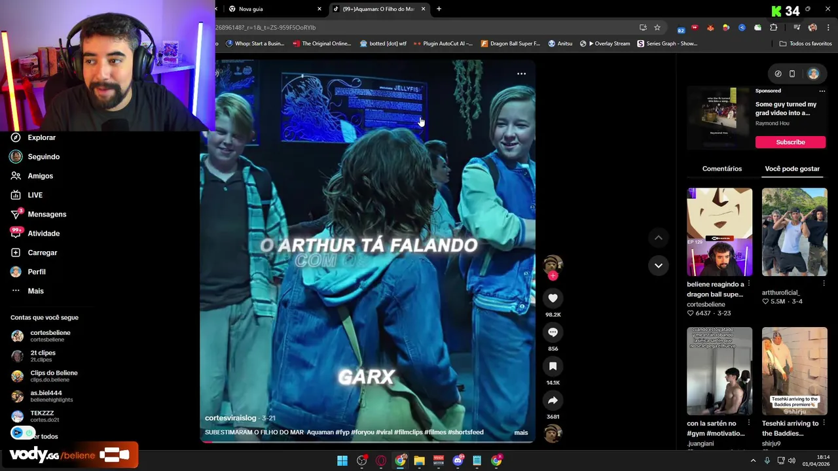Open Tesehki Baddies premiere video thumbnail

click(794, 371)
